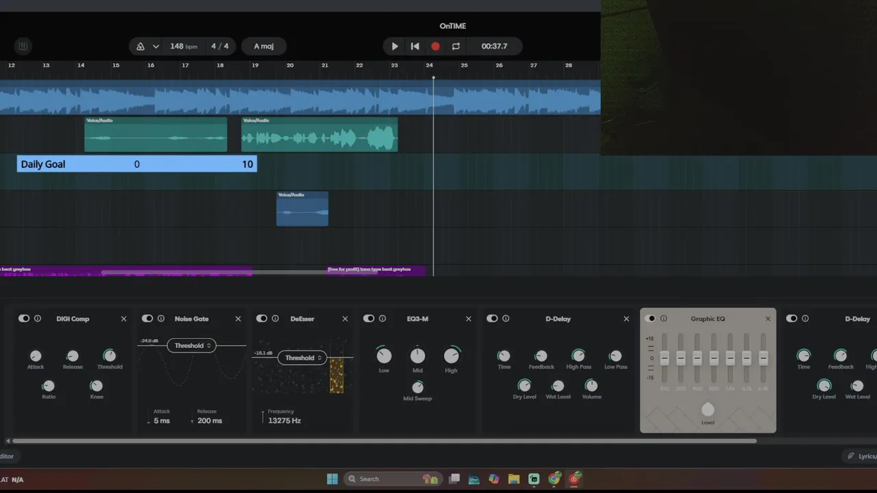Click the 148 bpm tempo field
Viewport: 877px width, 493px height.
[x=183, y=47]
